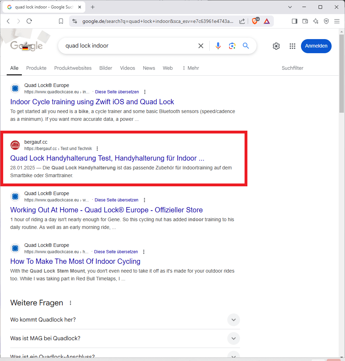Screen dimensions: 345x361
Task: Open the Mehr search filter dropdown
Action: click(x=191, y=68)
